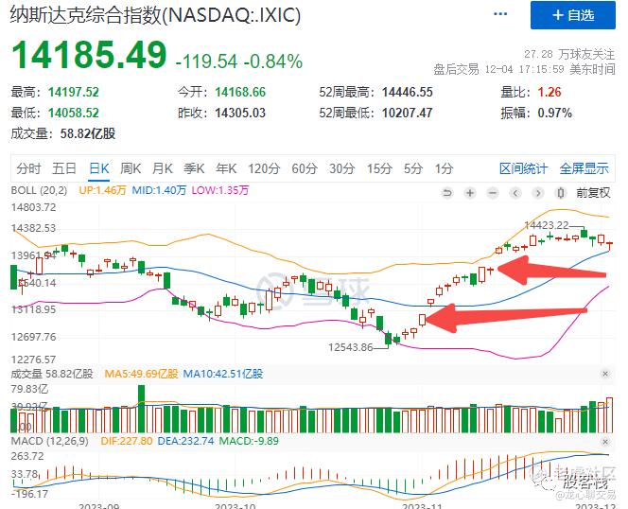Zoom in chart with plus icon
Viewport: 628px width, 509px height.
point(470,193)
